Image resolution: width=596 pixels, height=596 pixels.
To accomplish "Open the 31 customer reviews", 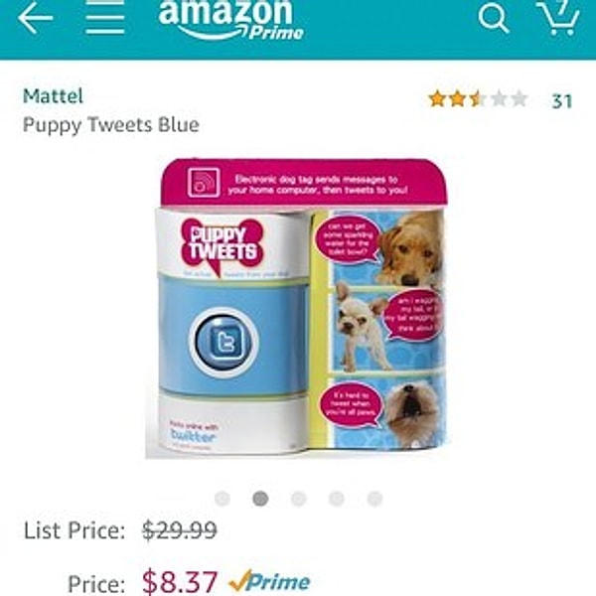I will point(562,101).
